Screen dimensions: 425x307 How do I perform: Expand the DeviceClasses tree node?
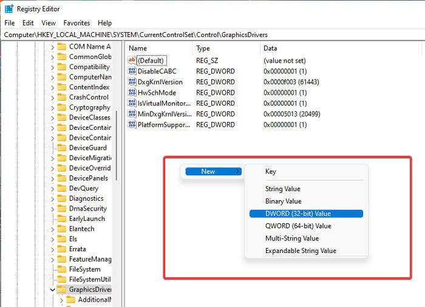tap(52, 118)
